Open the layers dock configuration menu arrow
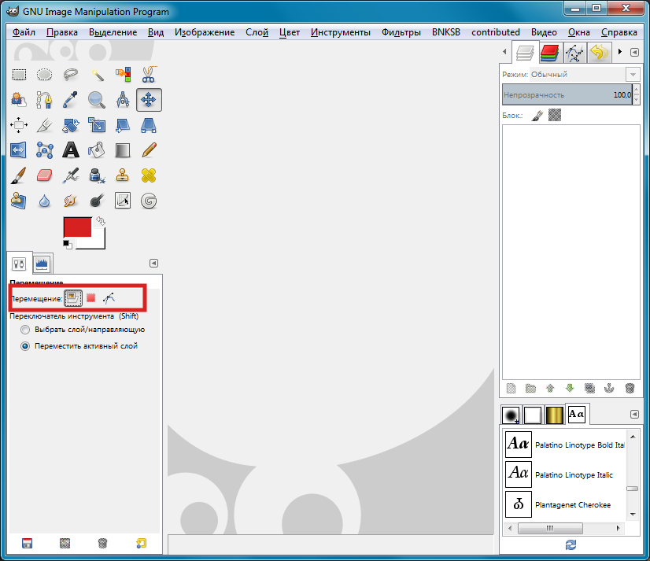 coord(634,52)
